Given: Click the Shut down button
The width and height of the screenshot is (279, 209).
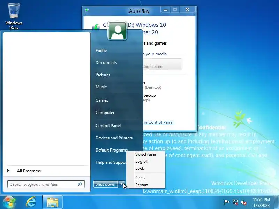Looking at the screenshot, I should click(x=106, y=184).
